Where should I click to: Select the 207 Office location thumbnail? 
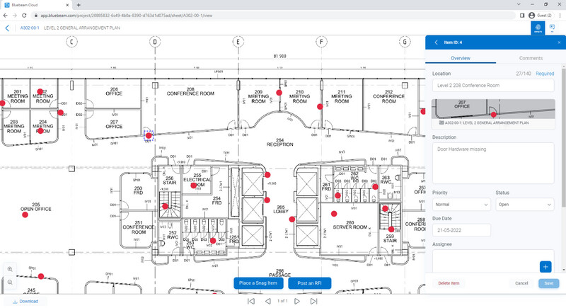493,109
